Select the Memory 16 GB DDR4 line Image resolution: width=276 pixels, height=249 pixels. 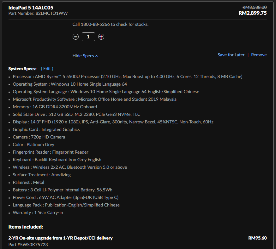click(x=55, y=107)
